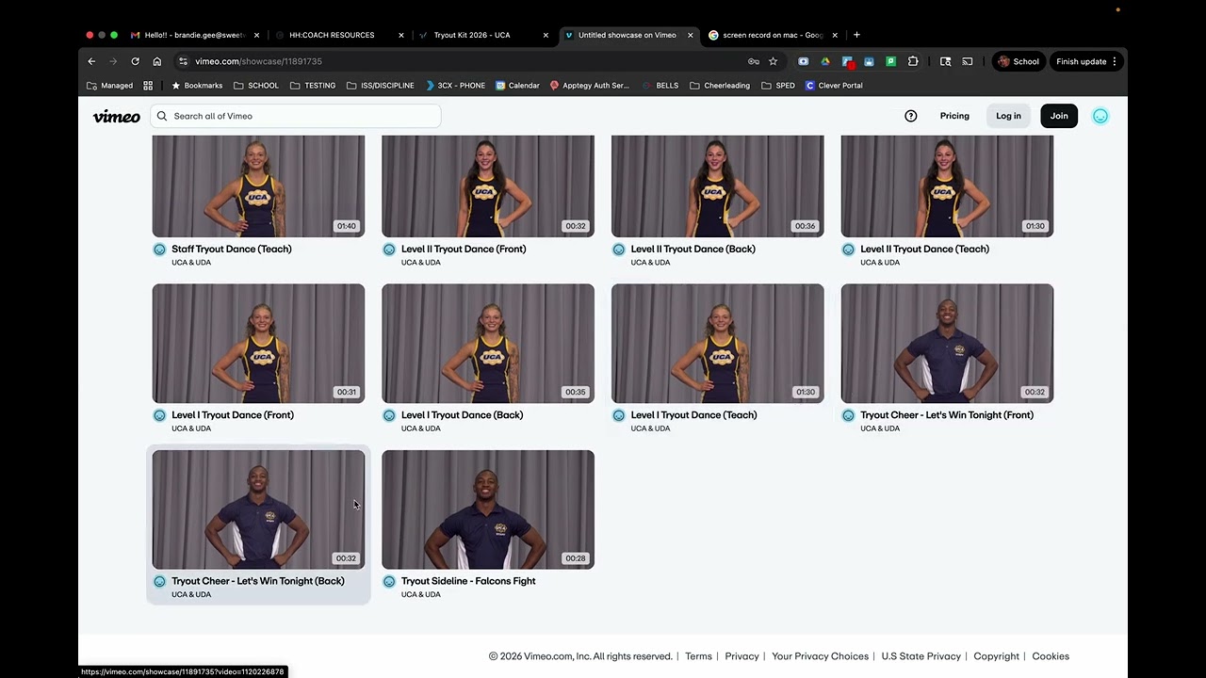The height and width of the screenshot is (678, 1206).
Task: Click the Pricing link in Vimeo header
Action: point(954,116)
